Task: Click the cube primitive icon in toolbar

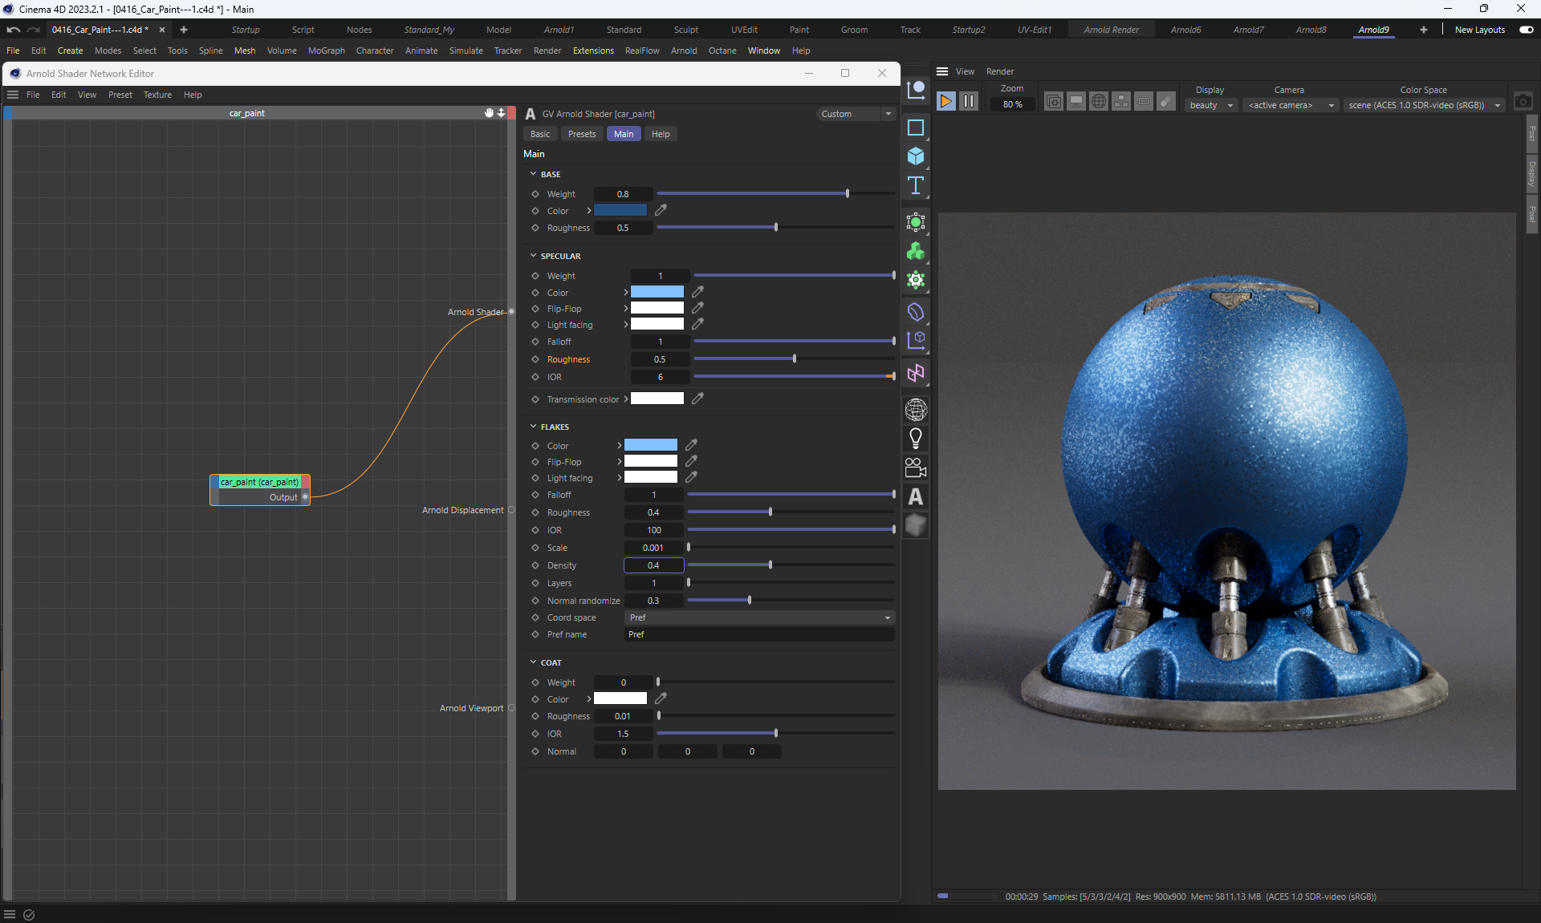Action: 916,156
